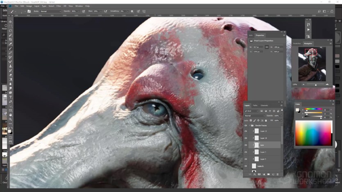
Task: Switch to the Info tab
Action: pyautogui.click(x=251, y=35)
